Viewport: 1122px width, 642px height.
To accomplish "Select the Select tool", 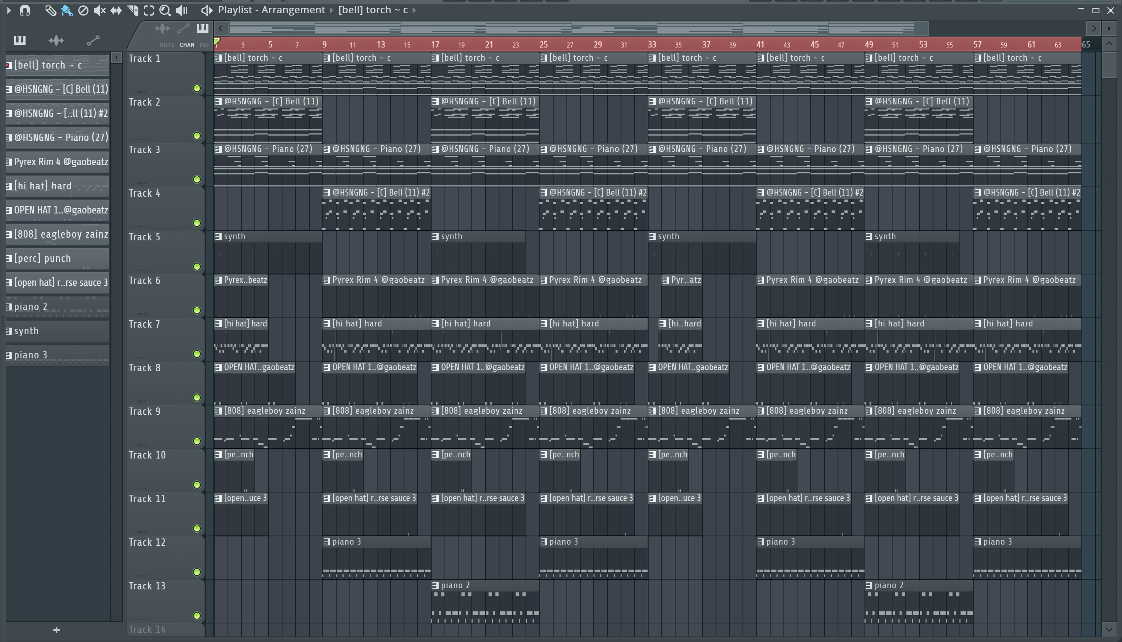I will tap(149, 10).
